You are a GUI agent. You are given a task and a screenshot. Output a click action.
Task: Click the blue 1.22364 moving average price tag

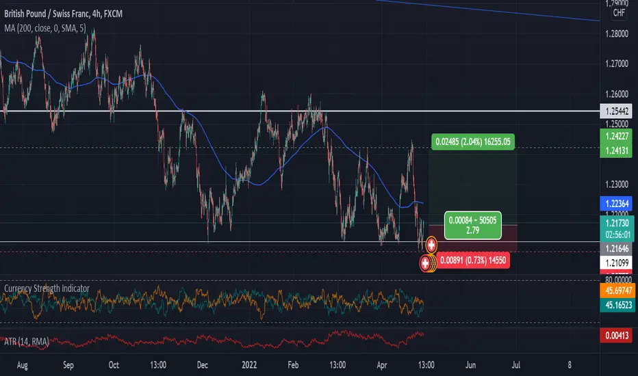(616, 203)
